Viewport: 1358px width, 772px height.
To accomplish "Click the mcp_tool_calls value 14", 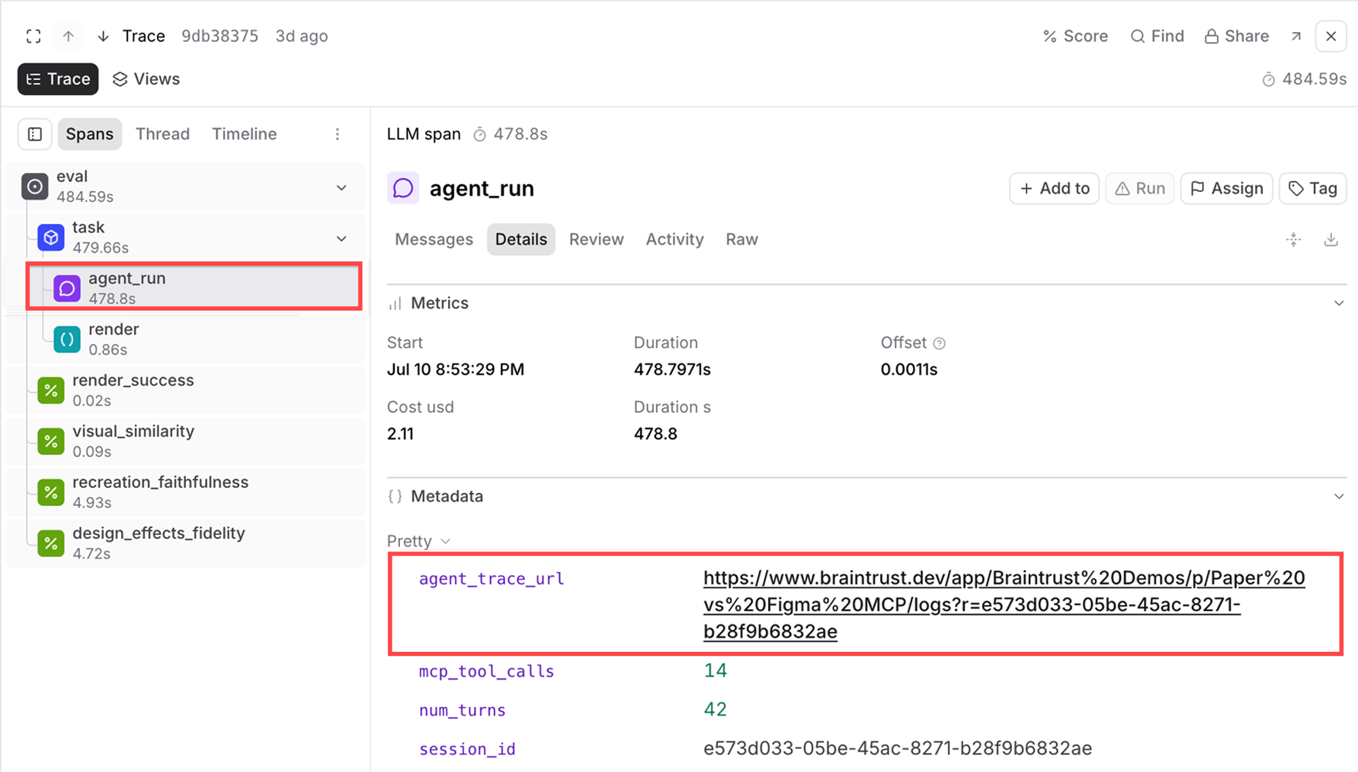I will [715, 671].
